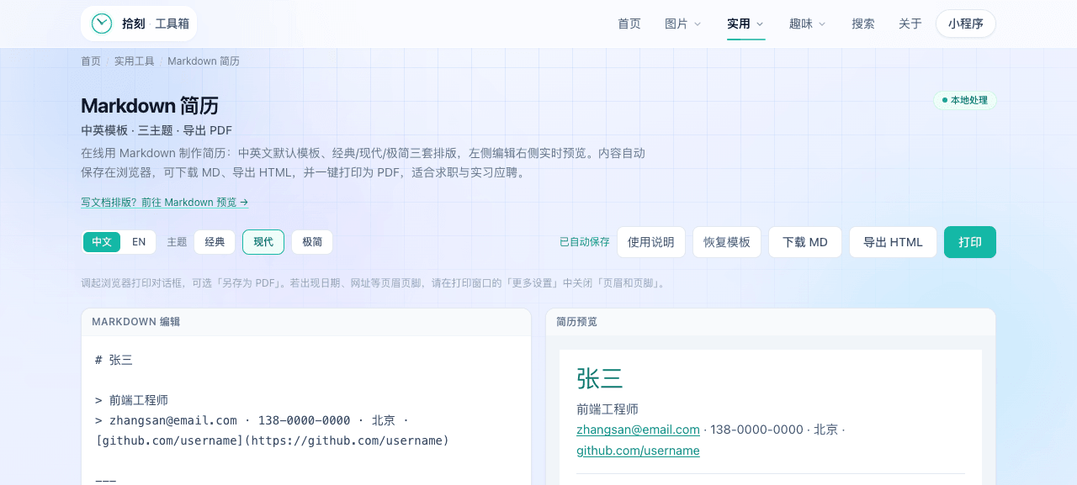
Task: Click the 拾刻 clock logo icon
Action: 102,24
